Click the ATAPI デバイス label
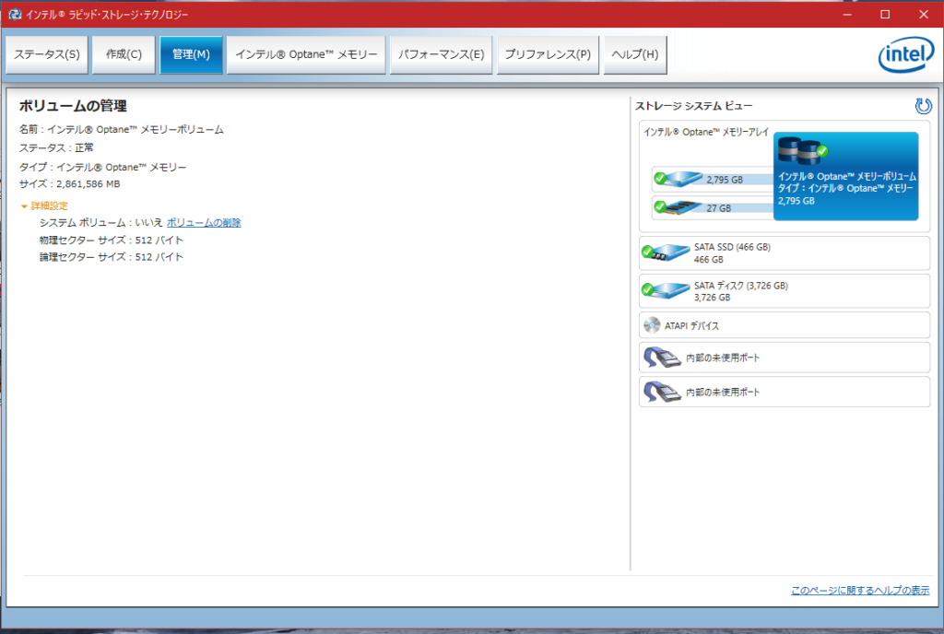 691,325
